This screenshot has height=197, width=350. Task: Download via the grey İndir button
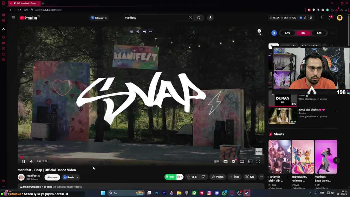pyautogui.click(x=234, y=177)
